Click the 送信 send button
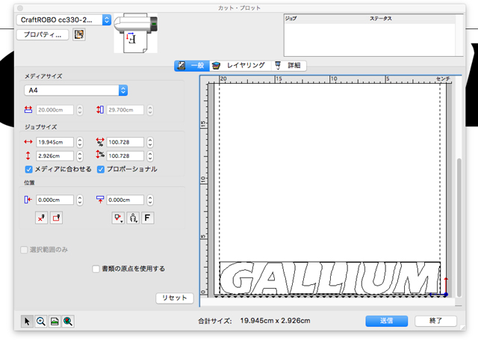The image size is (478, 359). pos(386,321)
